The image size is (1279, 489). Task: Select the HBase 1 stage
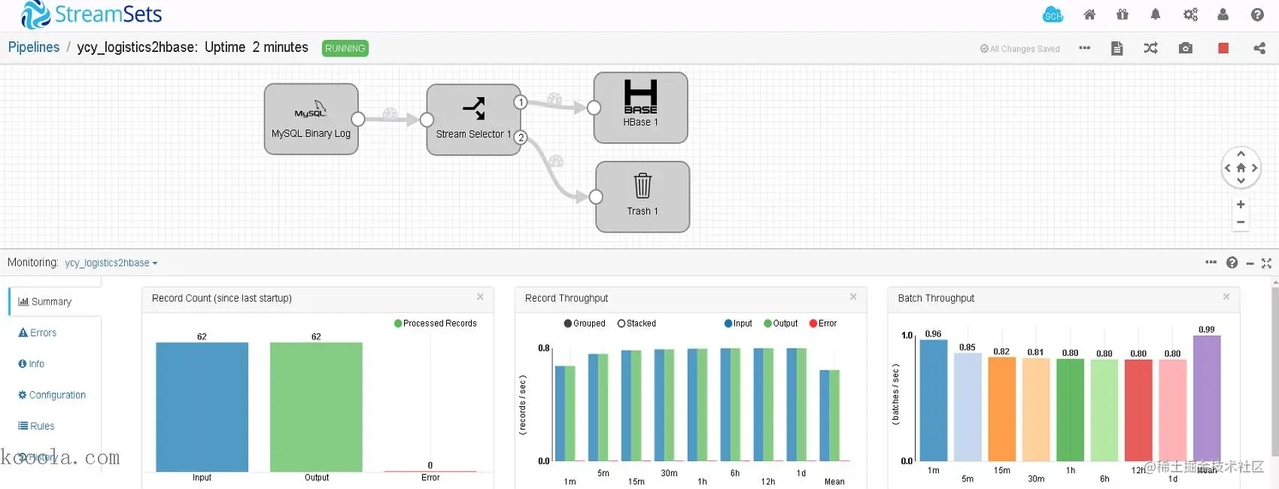point(640,108)
